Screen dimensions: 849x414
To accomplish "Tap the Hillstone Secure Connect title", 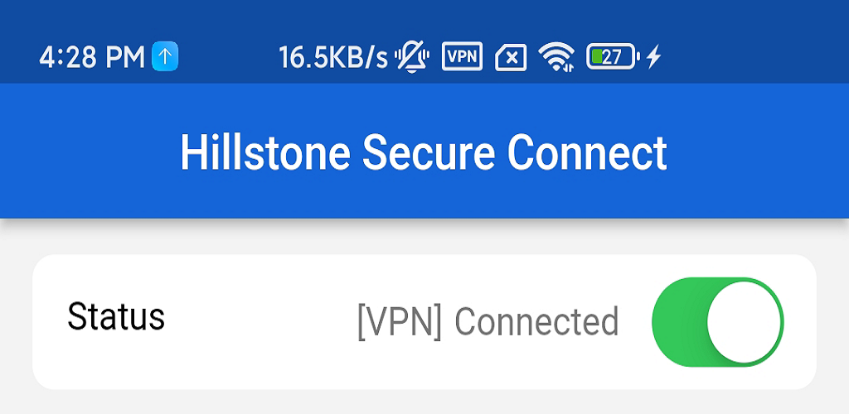I will [x=424, y=153].
